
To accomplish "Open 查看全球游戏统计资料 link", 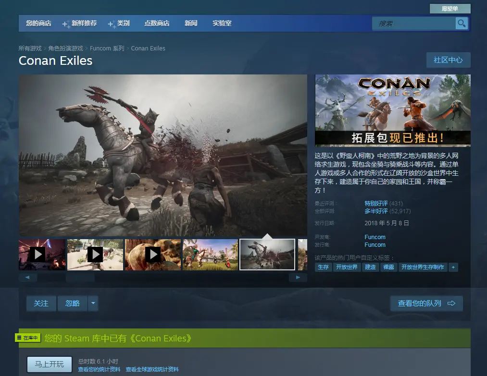I will pyautogui.click(x=152, y=369).
